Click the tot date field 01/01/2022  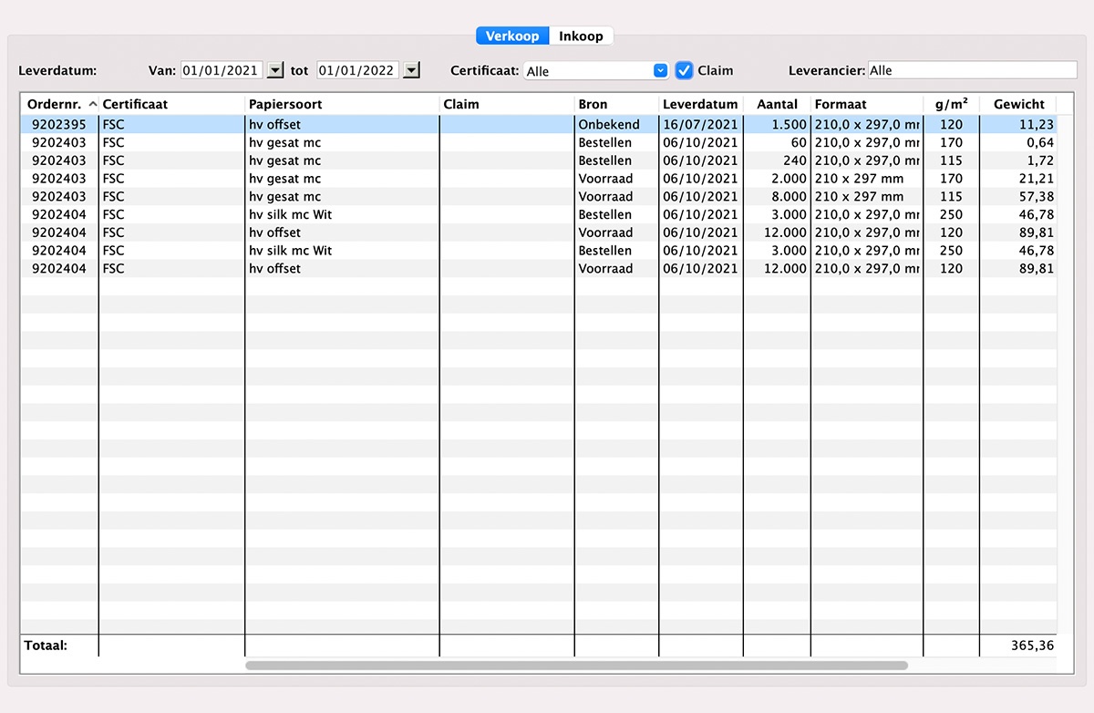(x=357, y=70)
